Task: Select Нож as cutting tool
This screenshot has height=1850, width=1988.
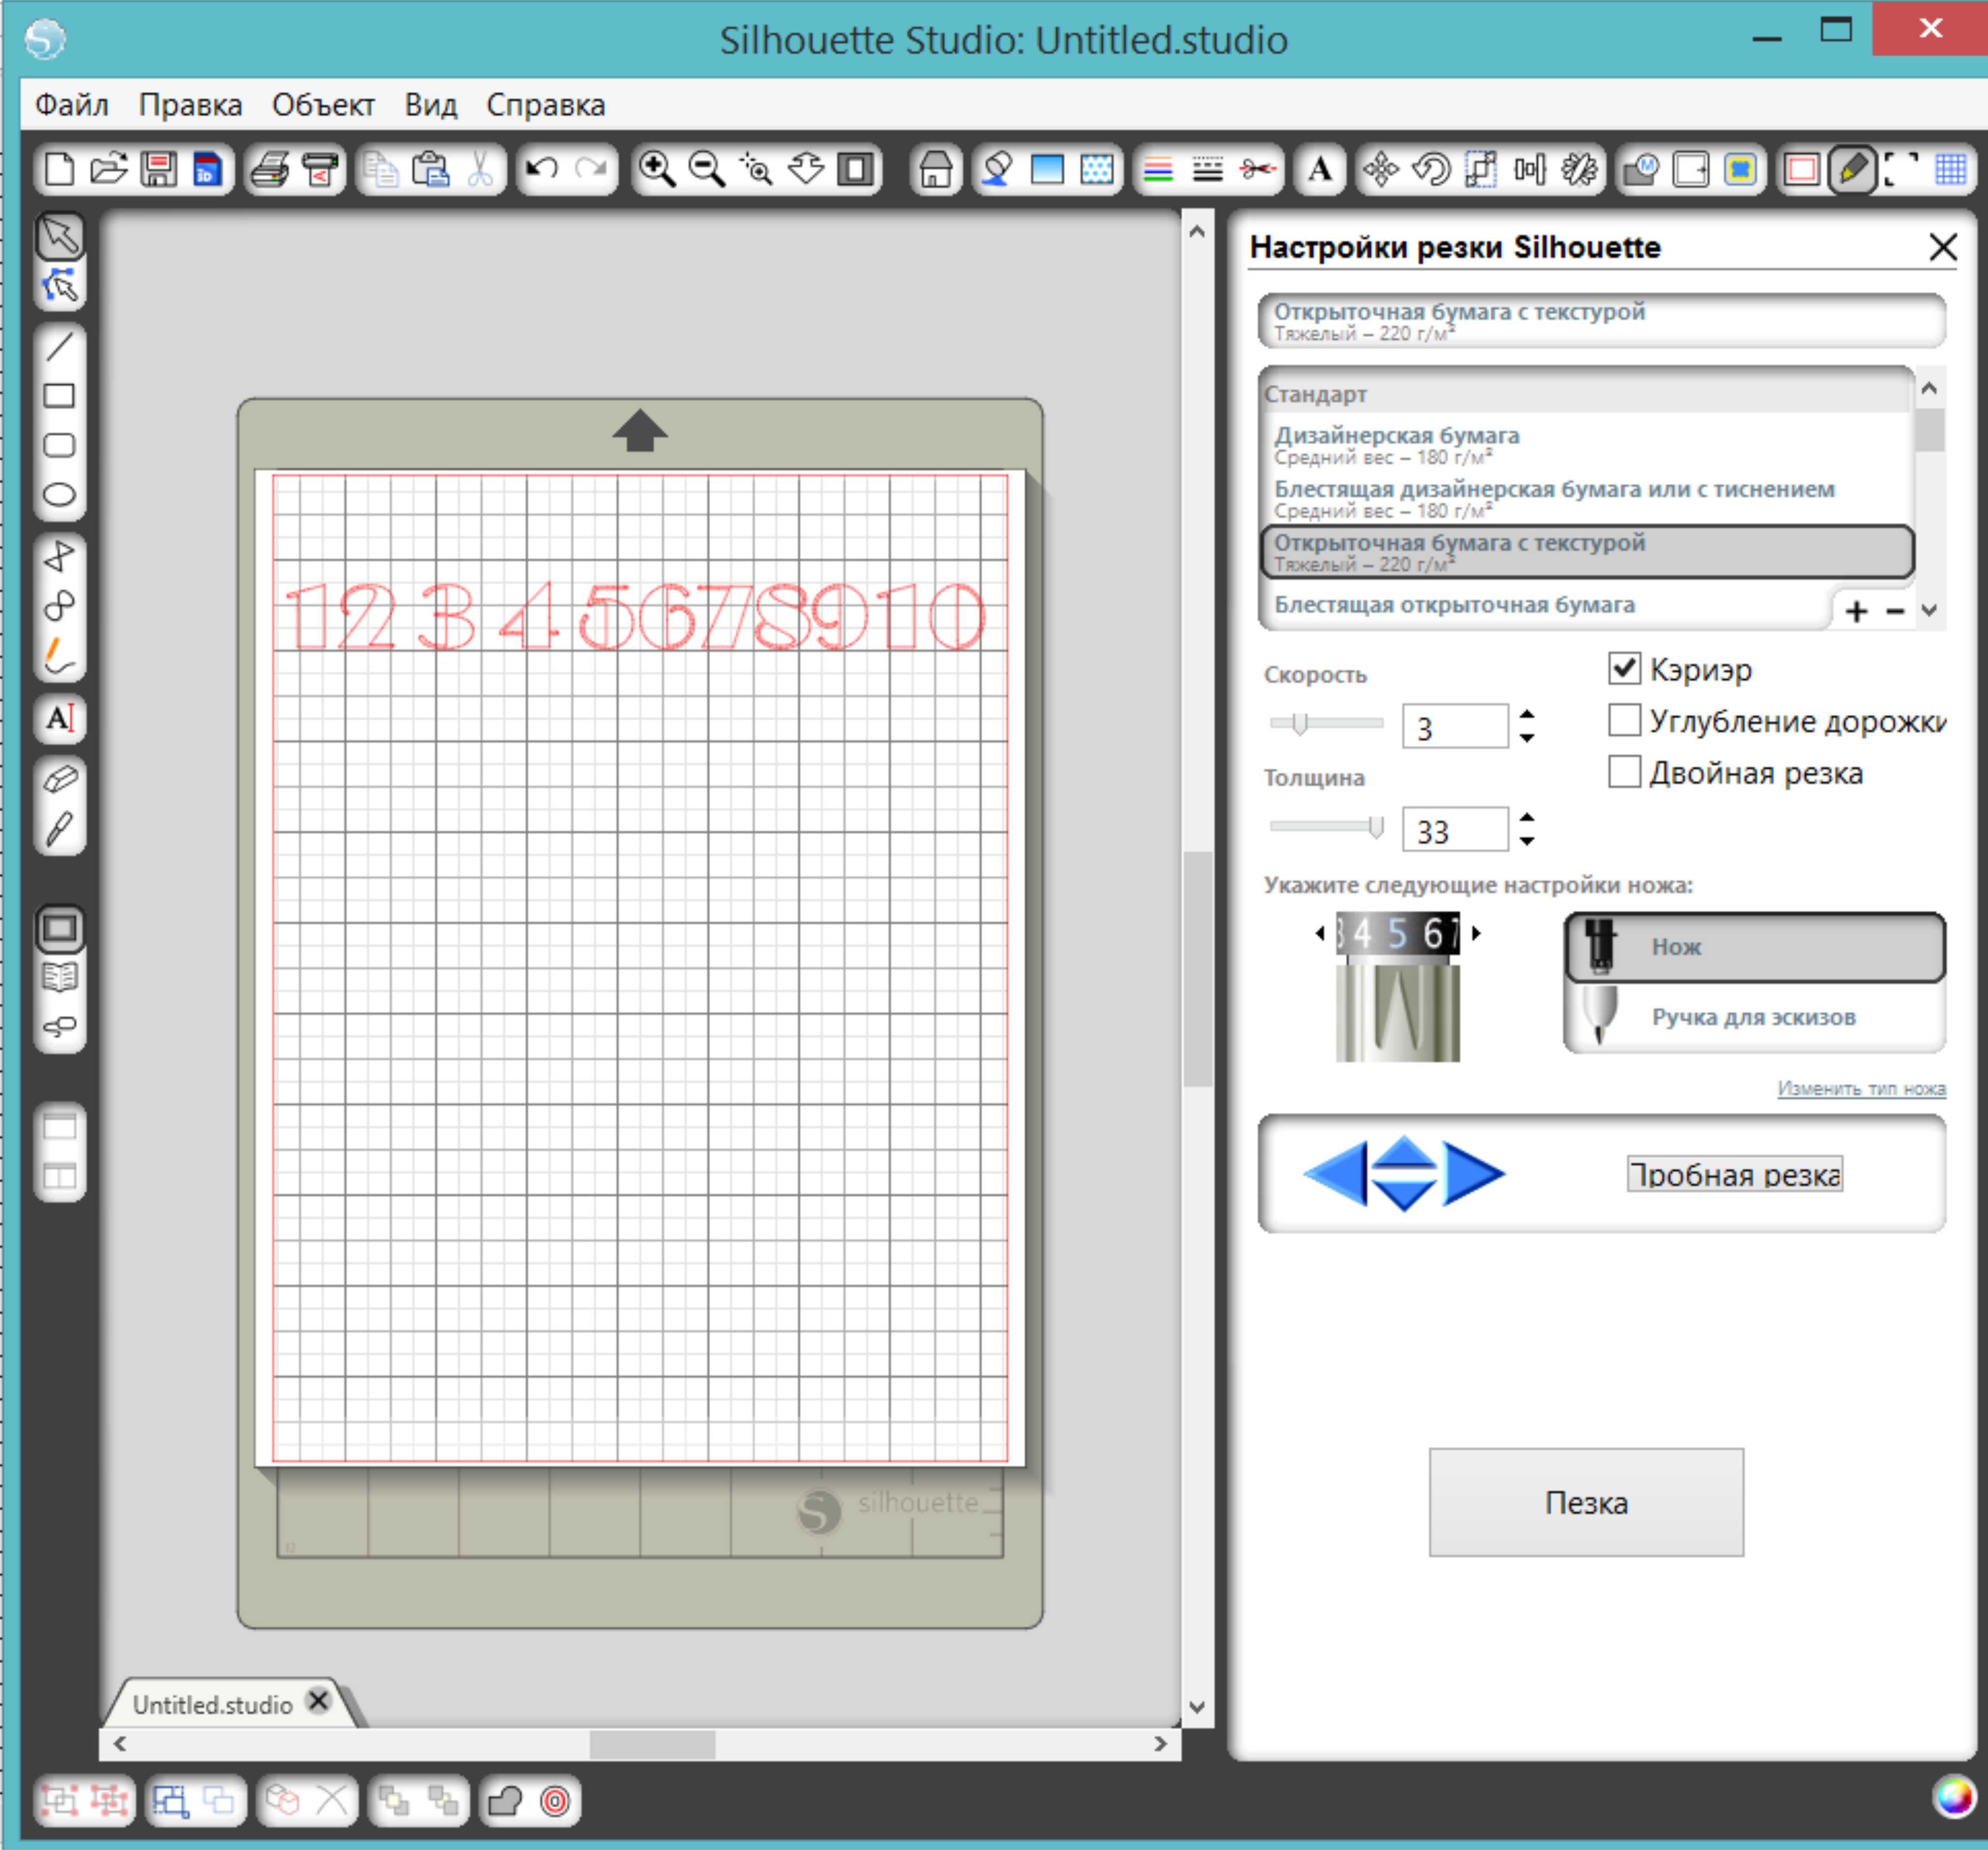Action: (x=1755, y=947)
